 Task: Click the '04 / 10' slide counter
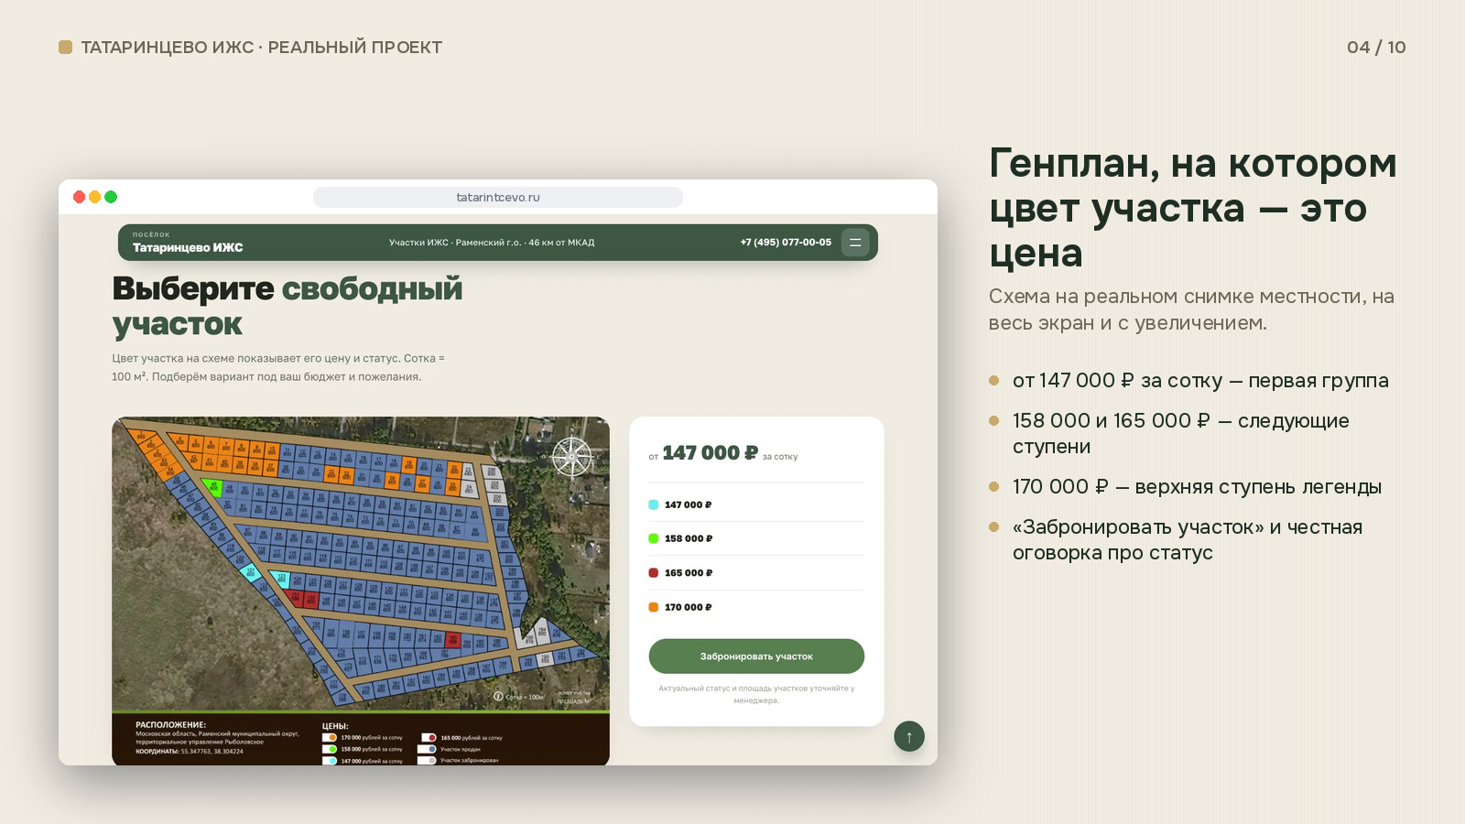click(x=1376, y=48)
